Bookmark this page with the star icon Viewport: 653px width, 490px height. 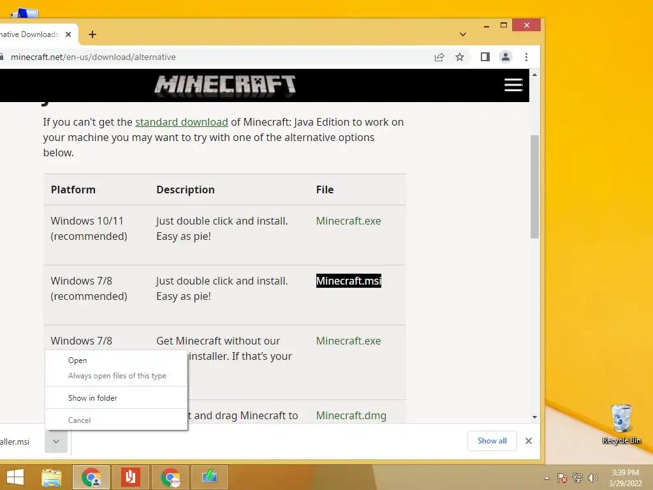(x=459, y=57)
